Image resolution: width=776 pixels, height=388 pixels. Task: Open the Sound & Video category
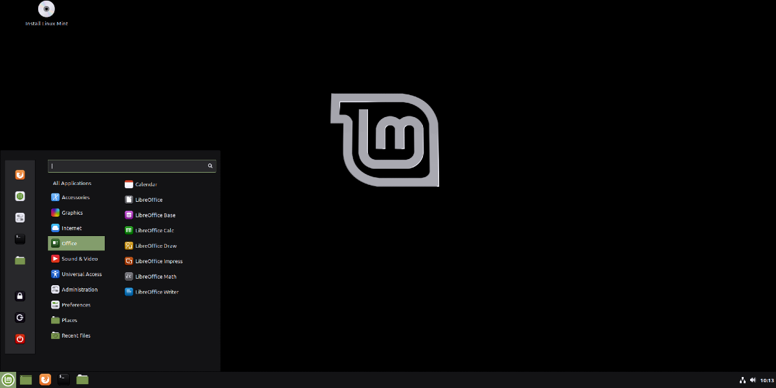(76, 259)
